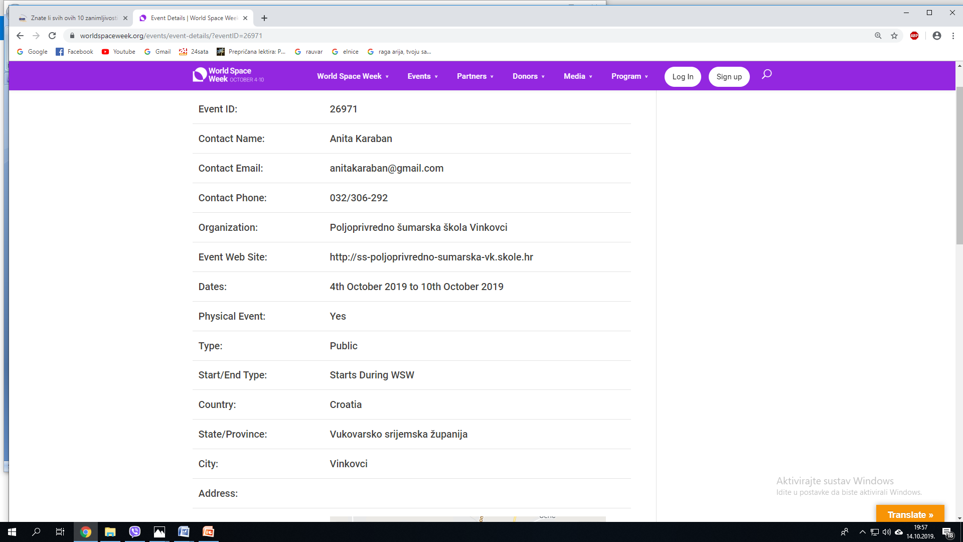This screenshot has width=963, height=542.
Task: Open the Chrome three-dot menu
Action: [953, 36]
